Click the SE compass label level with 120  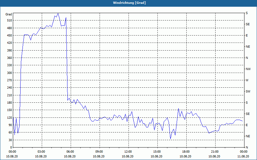248,114
